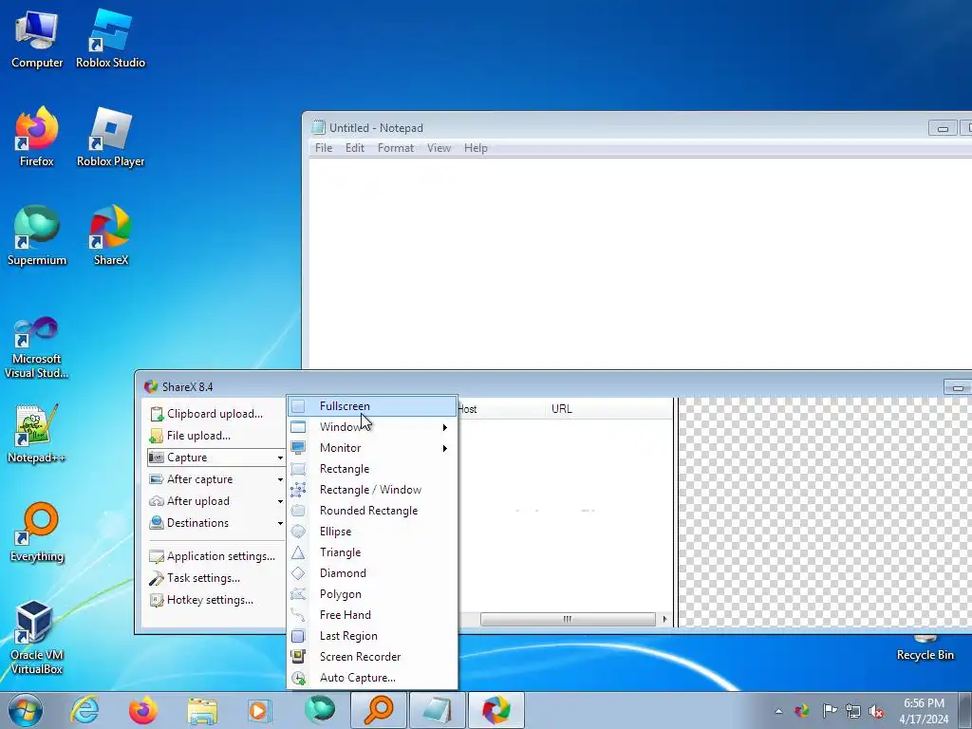Open Roblox Studio desktop shortcut
This screenshot has height=729, width=972.
tap(110, 40)
